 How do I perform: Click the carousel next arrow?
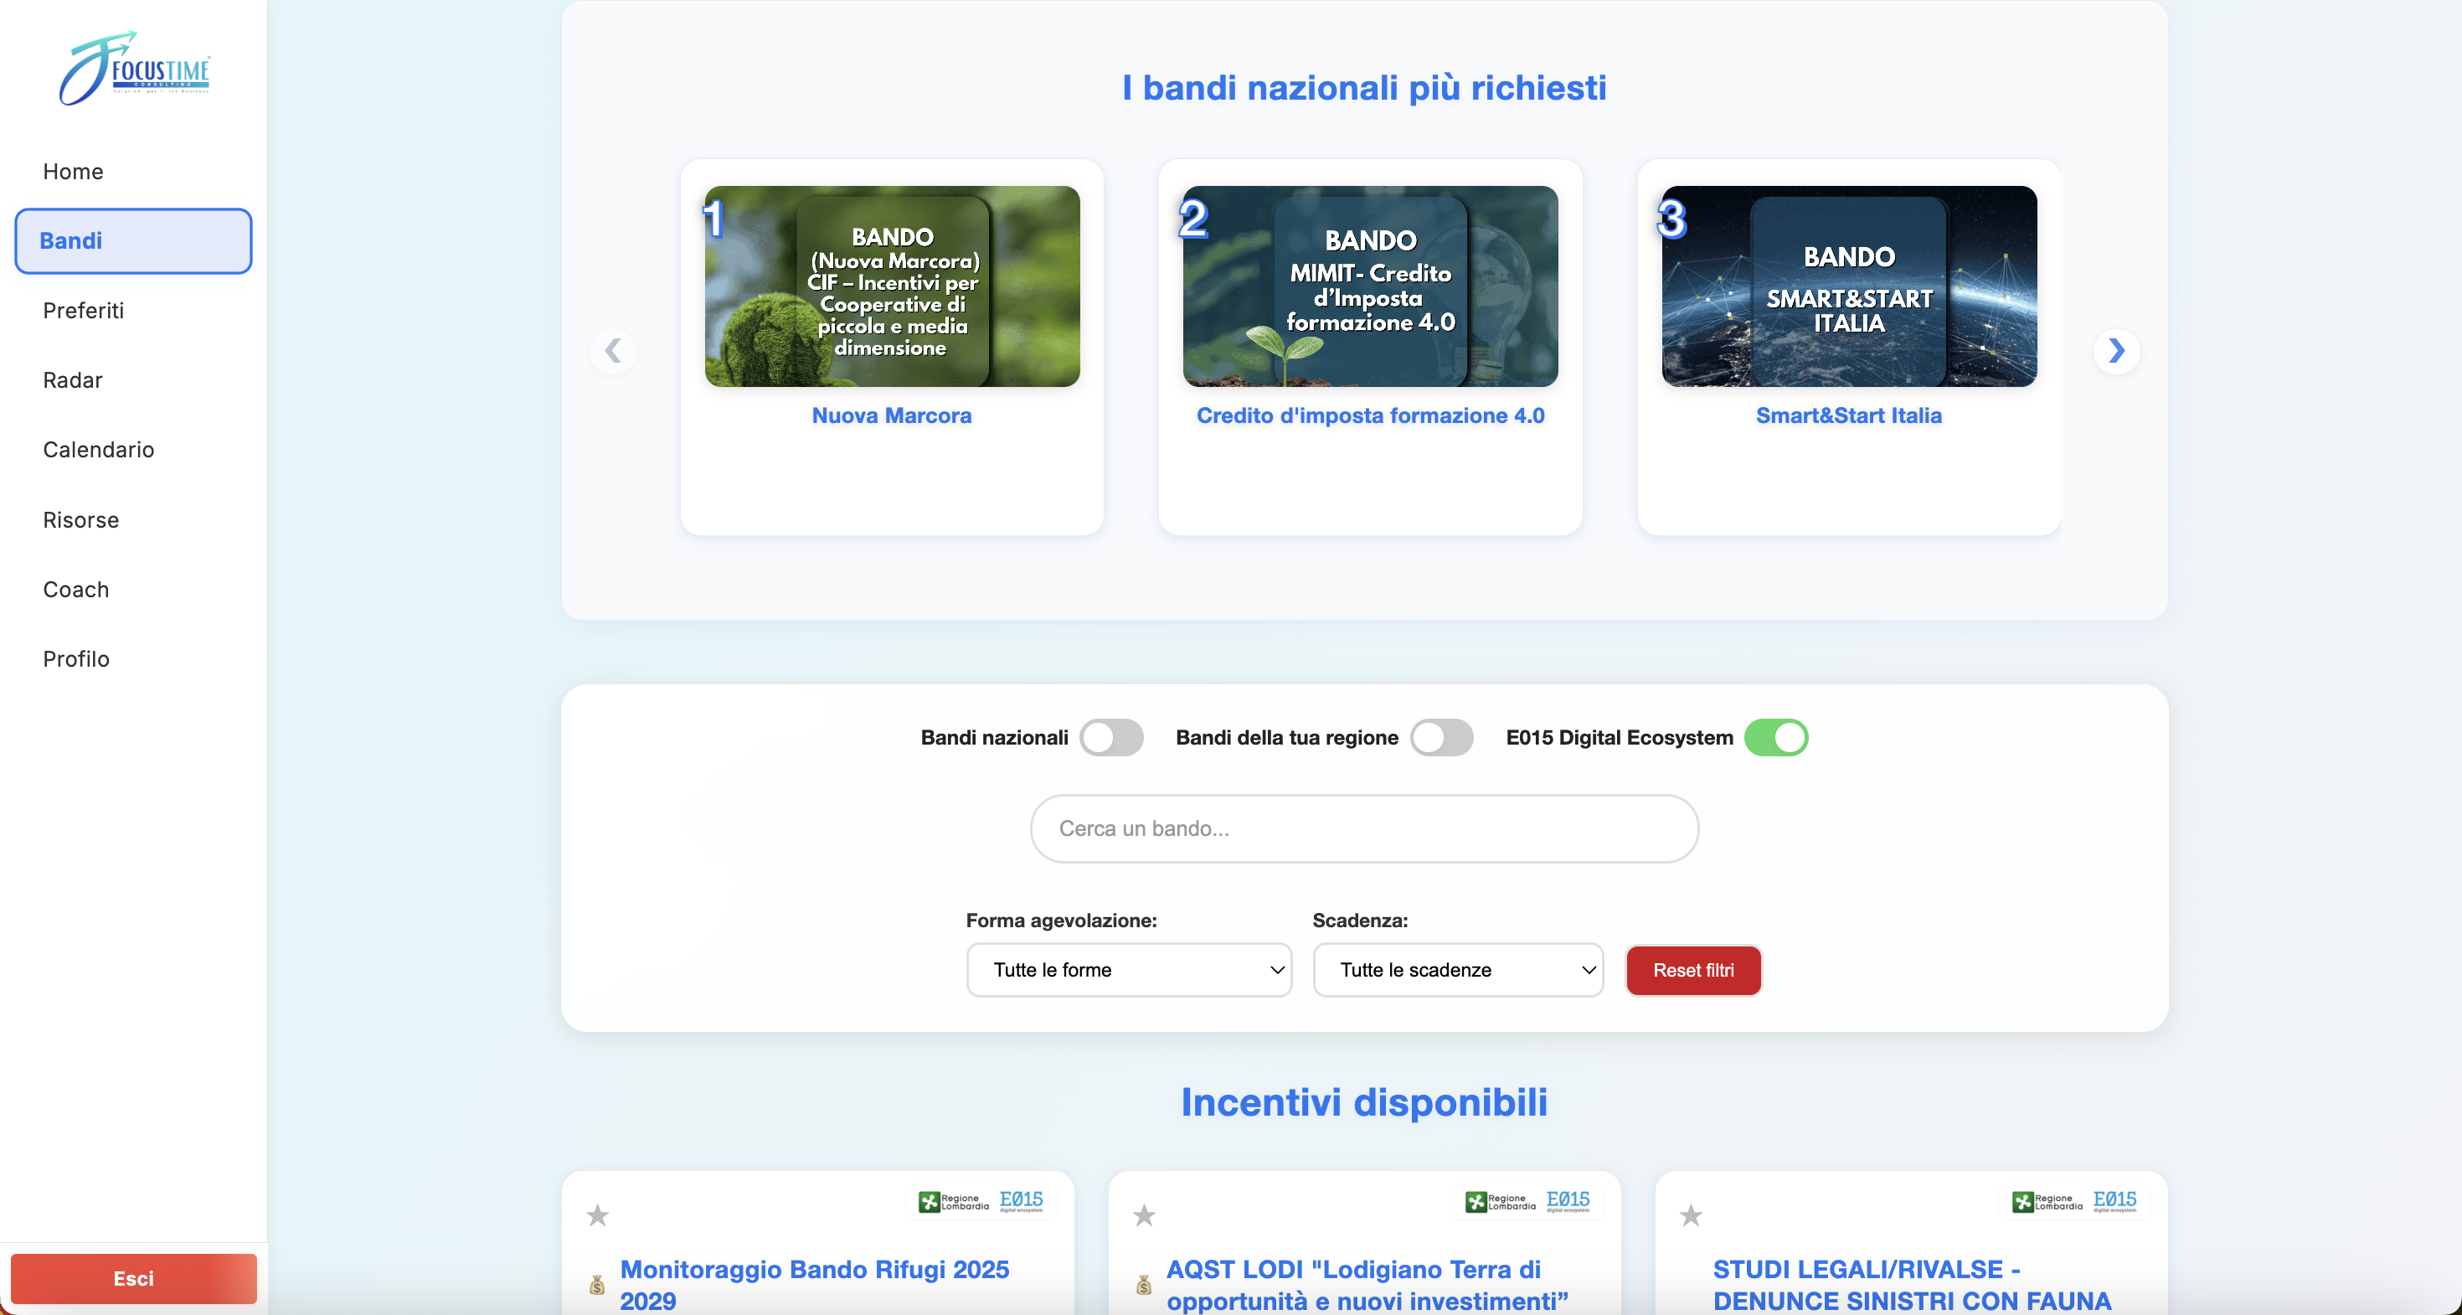pyautogui.click(x=2116, y=351)
